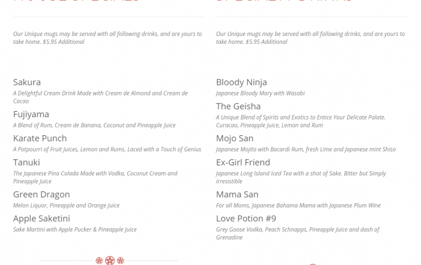Click the red flower divider ornament
Image resolution: width=421 pixels, height=265 pixels.
click(x=109, y=260)
